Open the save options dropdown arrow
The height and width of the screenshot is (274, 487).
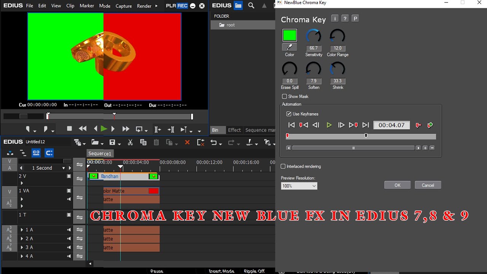click(119, 144)
